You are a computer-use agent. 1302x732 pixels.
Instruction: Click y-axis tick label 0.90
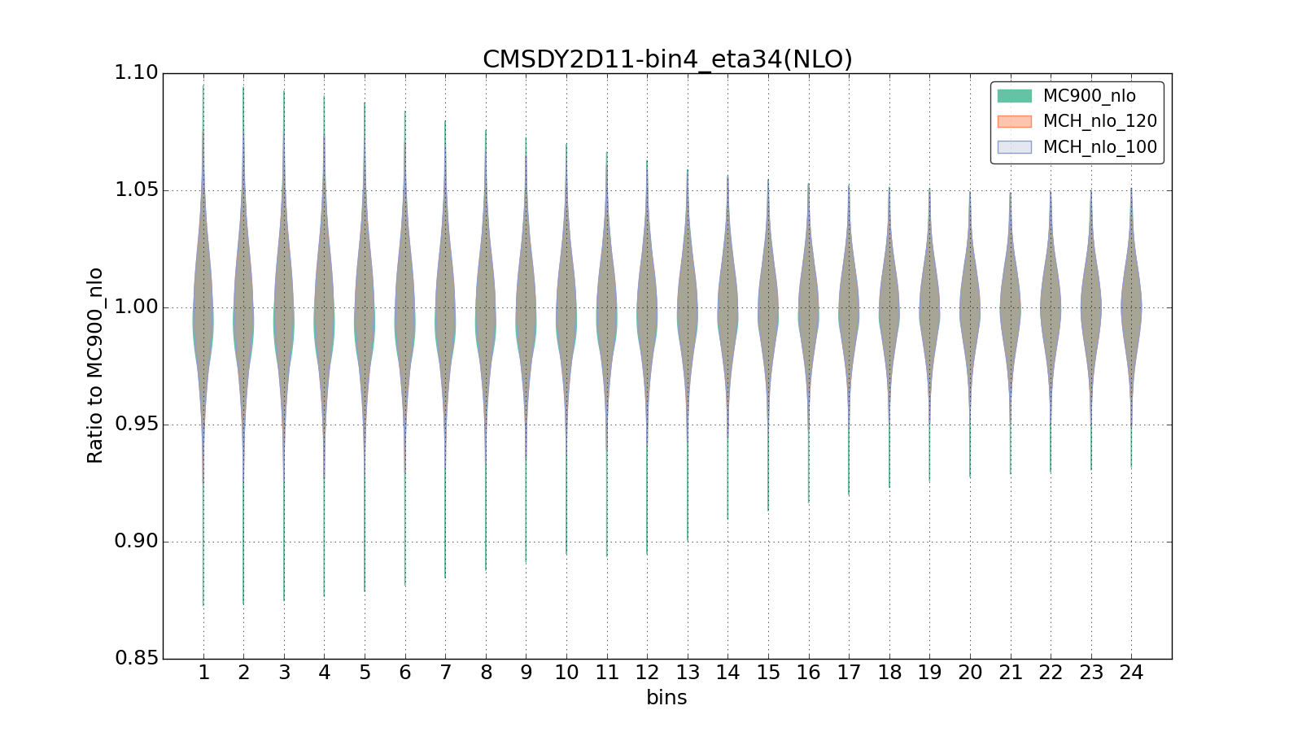(x=137, y=542)
